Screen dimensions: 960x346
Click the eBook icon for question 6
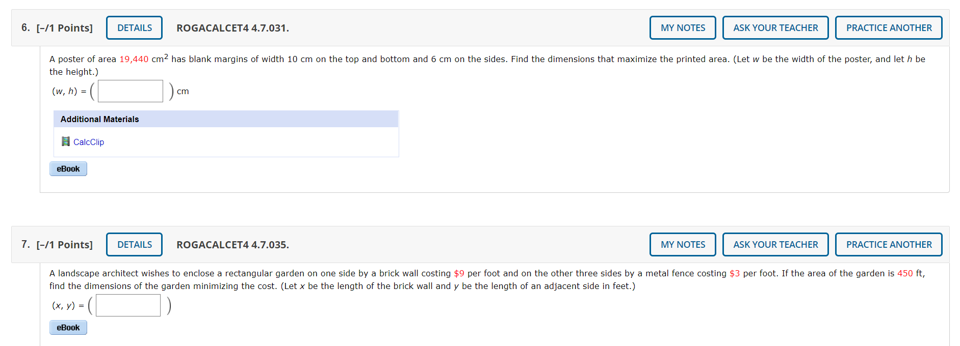(68, 168)
